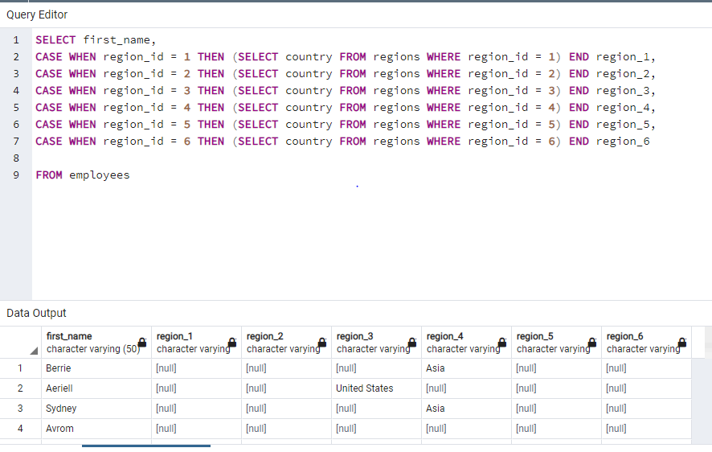Select row number 3 in the results grid

(x=20, y=409)
